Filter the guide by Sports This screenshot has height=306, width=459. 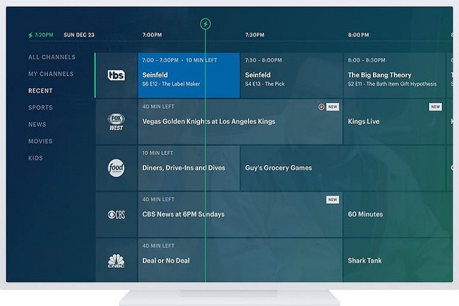(x=40, y=108)
